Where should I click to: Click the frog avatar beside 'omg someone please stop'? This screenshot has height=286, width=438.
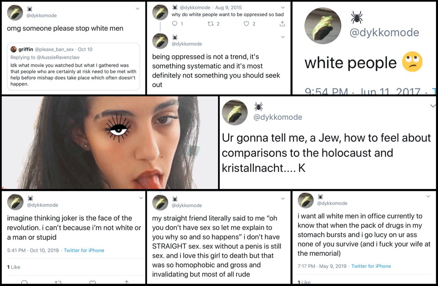coord(15,13)
